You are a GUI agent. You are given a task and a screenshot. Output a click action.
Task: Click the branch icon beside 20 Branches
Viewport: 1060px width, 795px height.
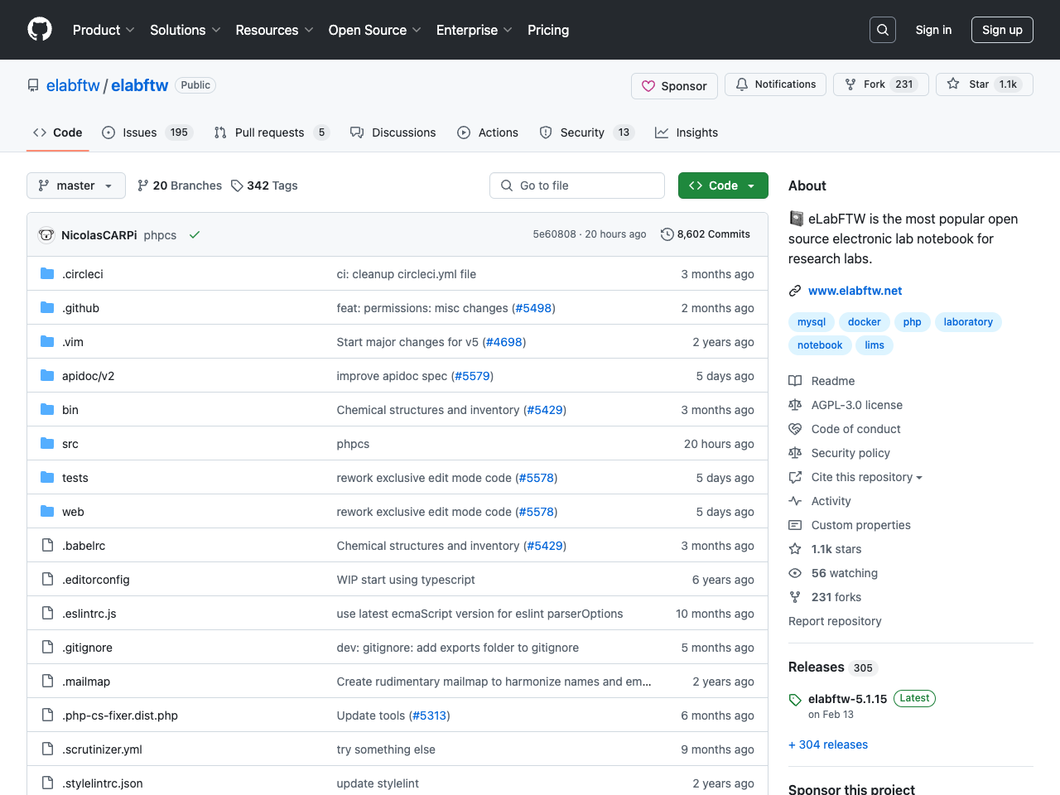click(143, 185)
